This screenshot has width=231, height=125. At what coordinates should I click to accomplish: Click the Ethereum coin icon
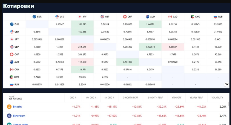pos(9,116)
